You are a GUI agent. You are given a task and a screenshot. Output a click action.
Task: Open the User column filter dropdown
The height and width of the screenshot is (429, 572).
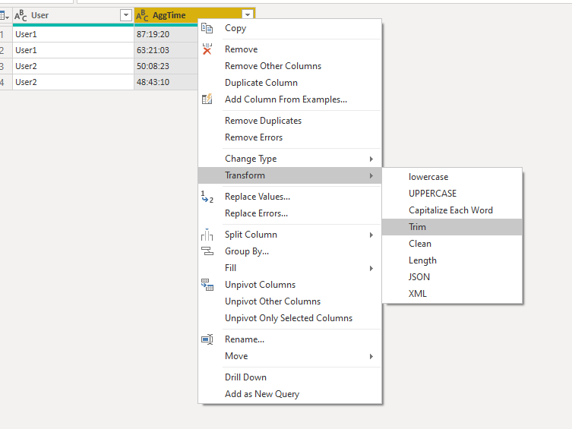point(125,15)
